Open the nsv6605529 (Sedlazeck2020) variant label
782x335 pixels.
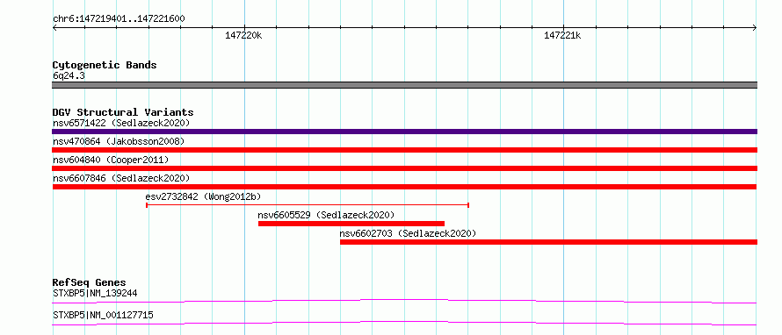pyautogui.click(x=326, y=215)
